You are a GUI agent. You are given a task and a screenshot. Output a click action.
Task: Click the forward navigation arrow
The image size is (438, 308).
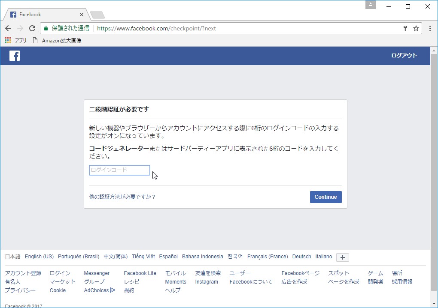(x=20, y=28)
